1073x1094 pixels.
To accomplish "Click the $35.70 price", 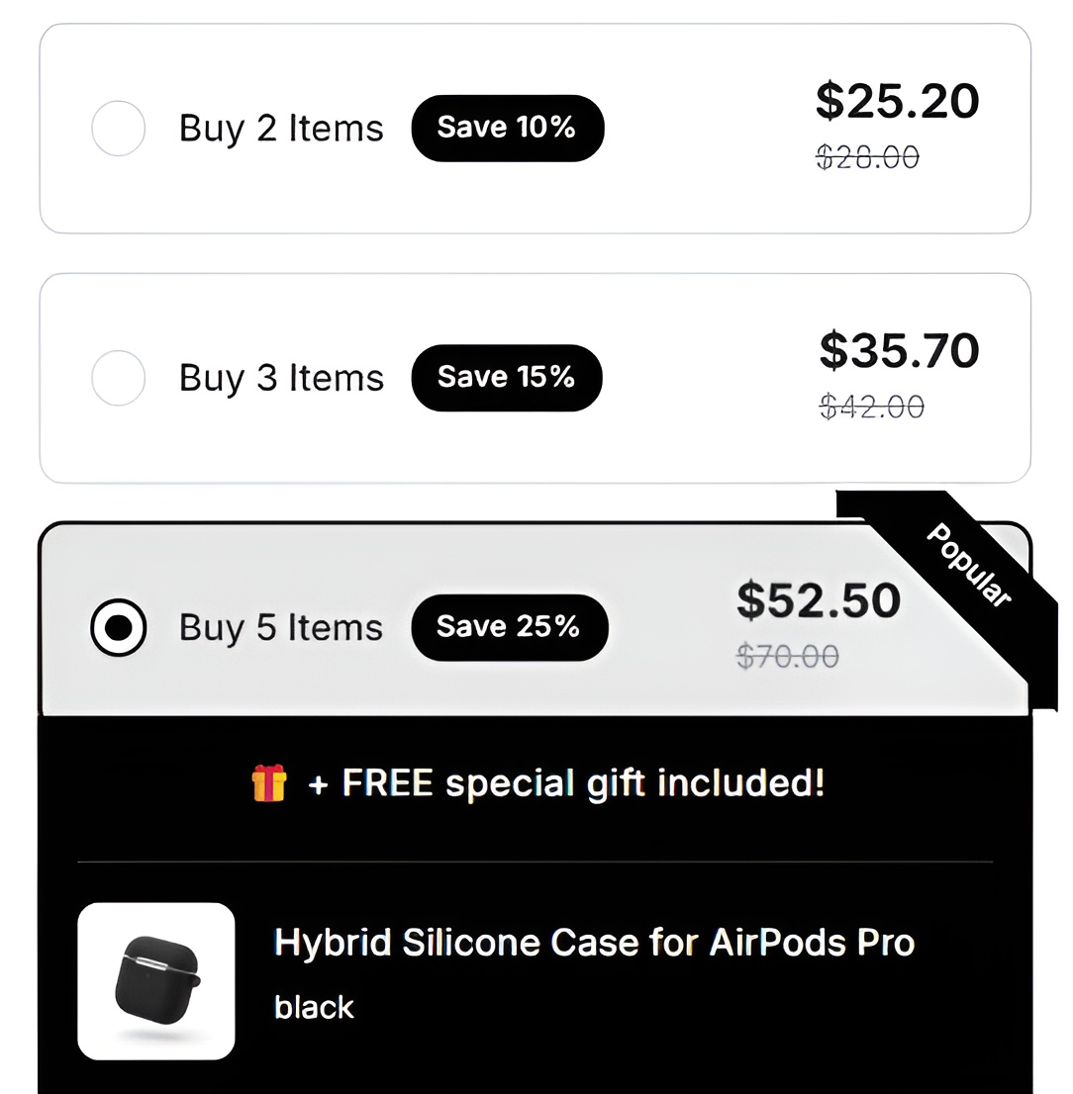I will 899,350.
